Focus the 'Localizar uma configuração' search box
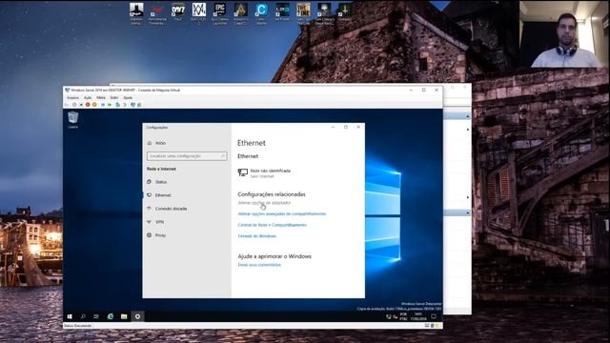610x343 pixels. 187,156
